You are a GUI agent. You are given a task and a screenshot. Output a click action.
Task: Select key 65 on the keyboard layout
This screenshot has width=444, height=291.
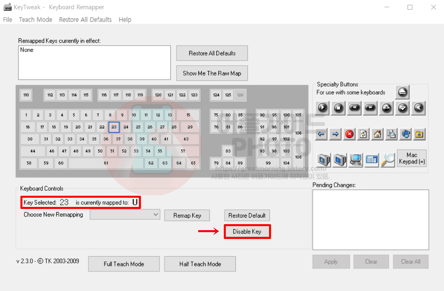[x=193, y=163]
